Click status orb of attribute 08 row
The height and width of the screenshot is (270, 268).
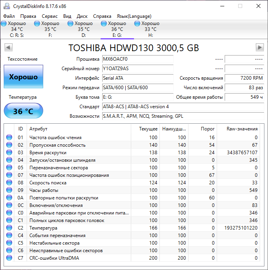pos(9,182)
